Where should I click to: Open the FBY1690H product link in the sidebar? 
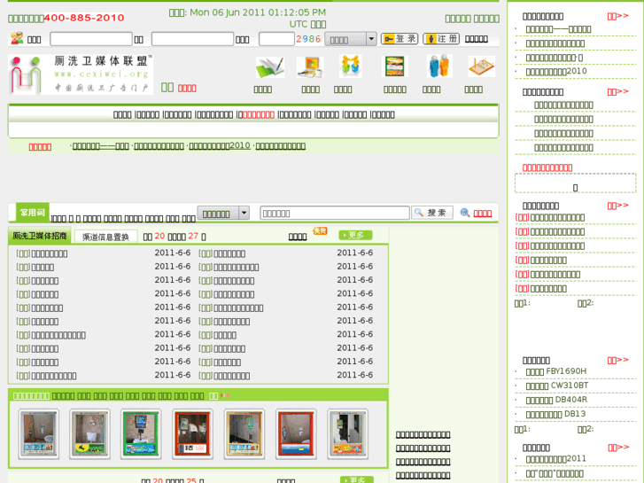(555, 371)
